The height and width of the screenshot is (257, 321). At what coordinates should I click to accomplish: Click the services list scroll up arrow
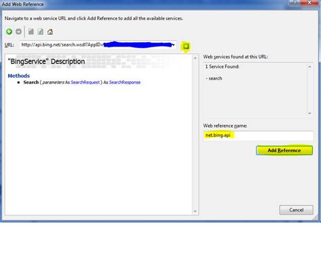pos(310,67)
